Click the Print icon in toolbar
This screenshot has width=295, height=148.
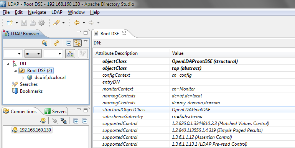[x=33, y=23]
